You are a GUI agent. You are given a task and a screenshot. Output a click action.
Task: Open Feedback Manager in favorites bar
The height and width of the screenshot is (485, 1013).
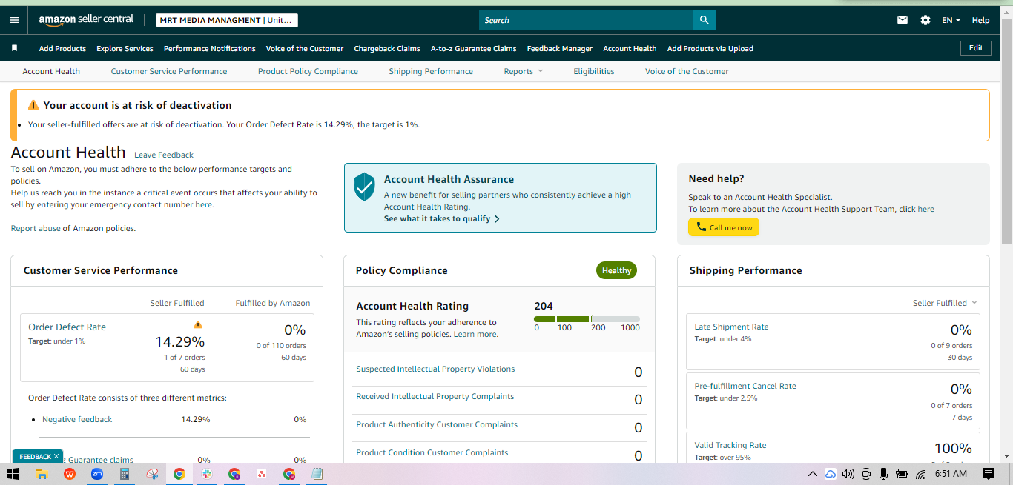click(560, 48)
